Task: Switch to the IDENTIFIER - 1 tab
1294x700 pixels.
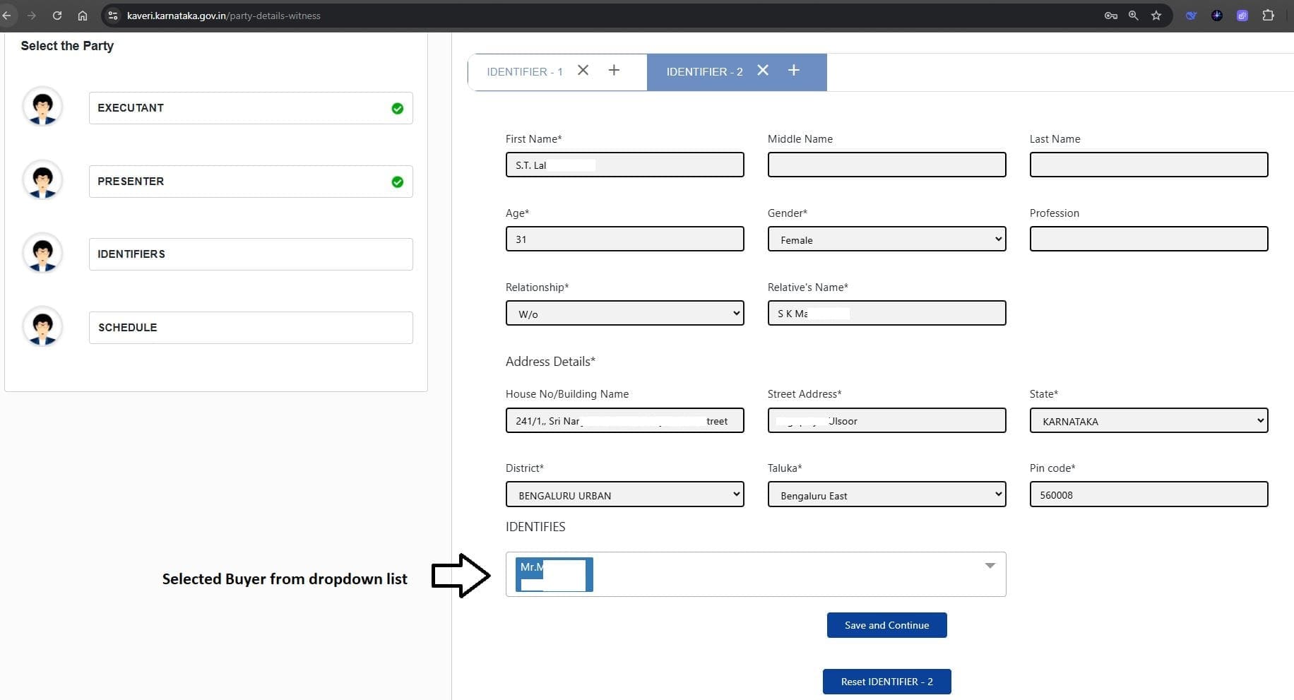Action: [x=525, y=72]
